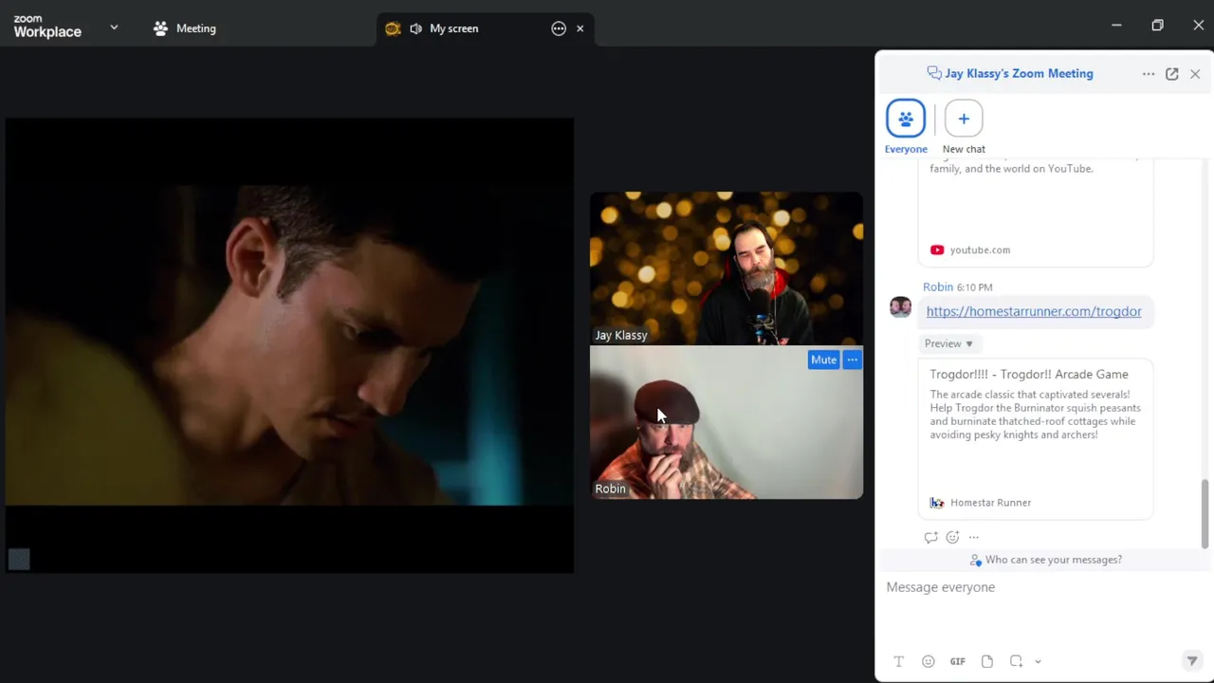Click the screenshot capture icon
This screenshot has height=683, width=1214.
click(1016, 661)
